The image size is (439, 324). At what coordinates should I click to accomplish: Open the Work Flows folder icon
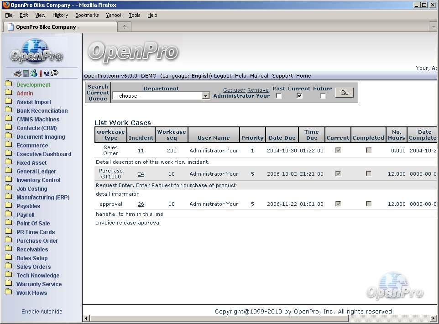pyautogui.click(x=8, y=293)
